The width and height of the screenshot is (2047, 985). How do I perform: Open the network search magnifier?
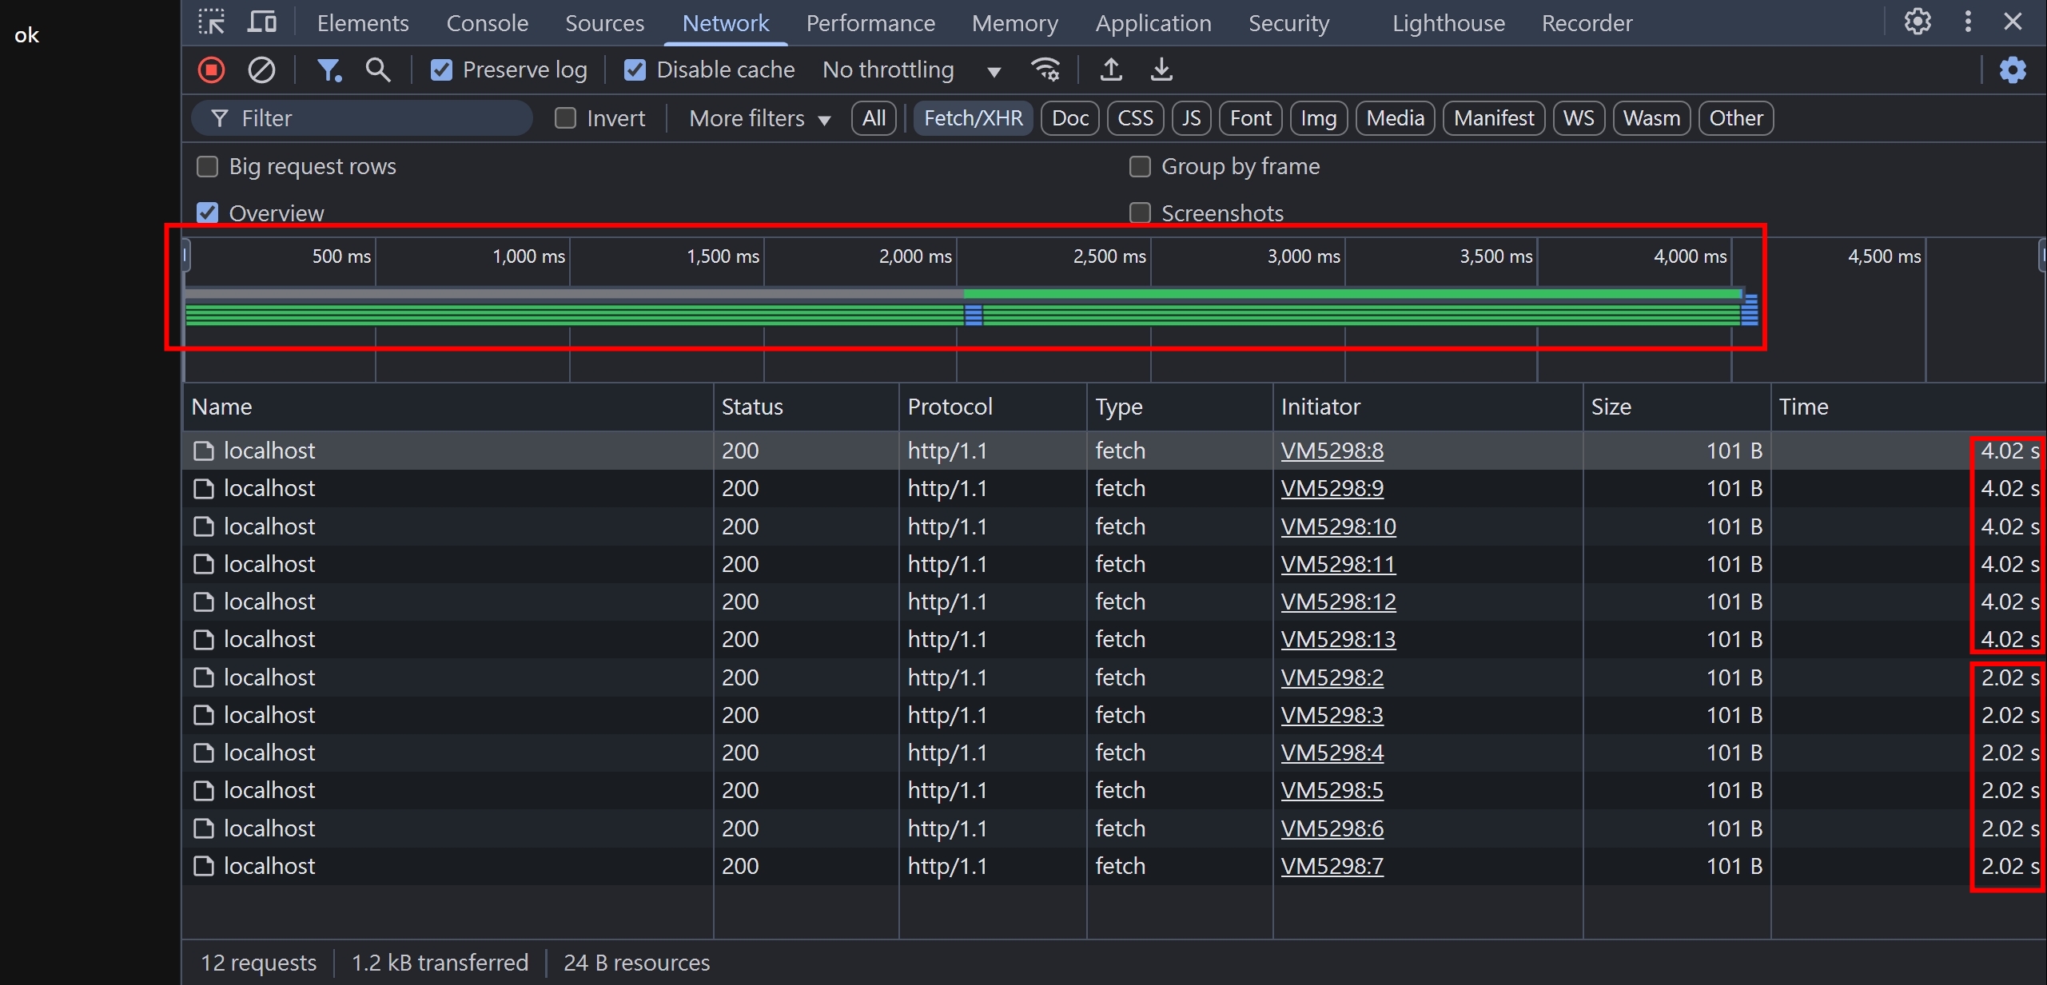[x=378, y=70]
